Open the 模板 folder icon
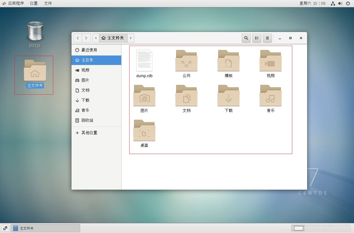The height and width of the screenshot is (233, 354). [228, 60]
